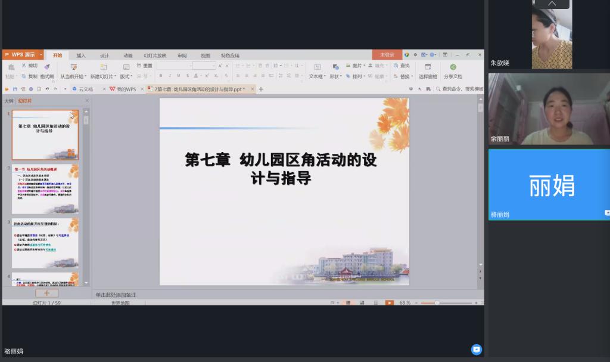Click the Not Logged In (未登录) button
The width and height of the screenshot is (610, 362).
(x=387, y=55)
